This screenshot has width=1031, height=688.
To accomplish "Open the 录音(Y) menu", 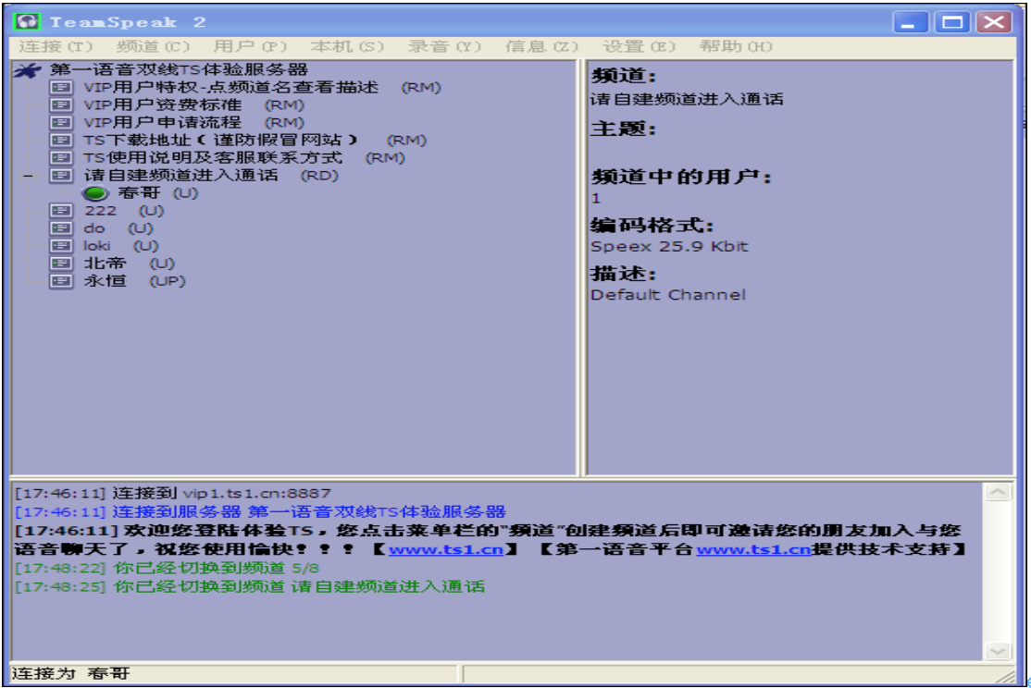I will tap(445, 46).
